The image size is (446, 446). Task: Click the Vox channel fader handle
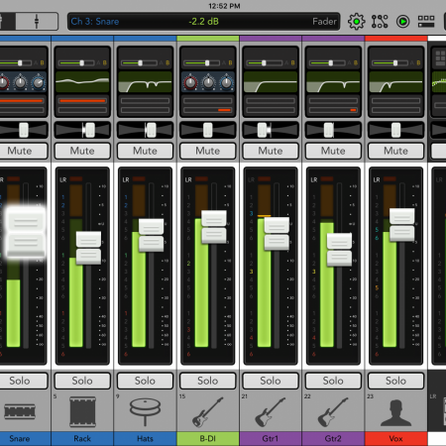(x=402, y=225)
